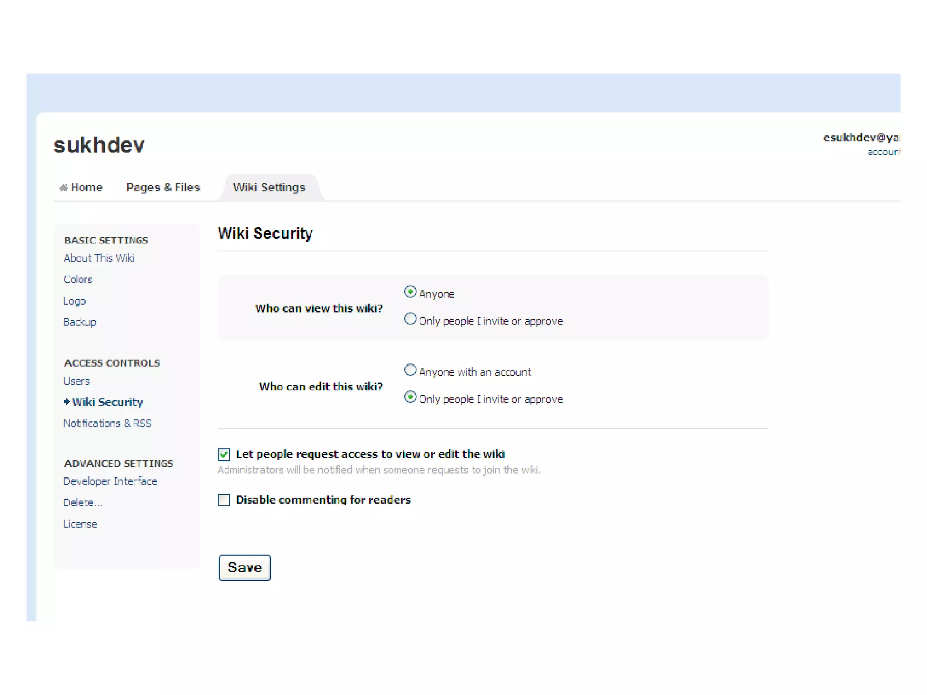
Task: Open Logo settings link
Action: point(74,301)
